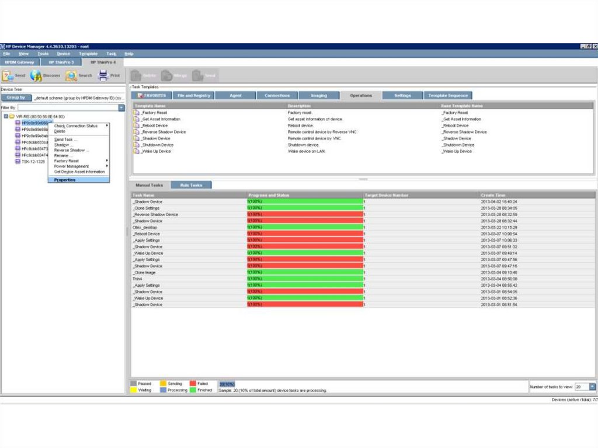Click the _Reverse Shadow Device template icon

tap(137, 132)
